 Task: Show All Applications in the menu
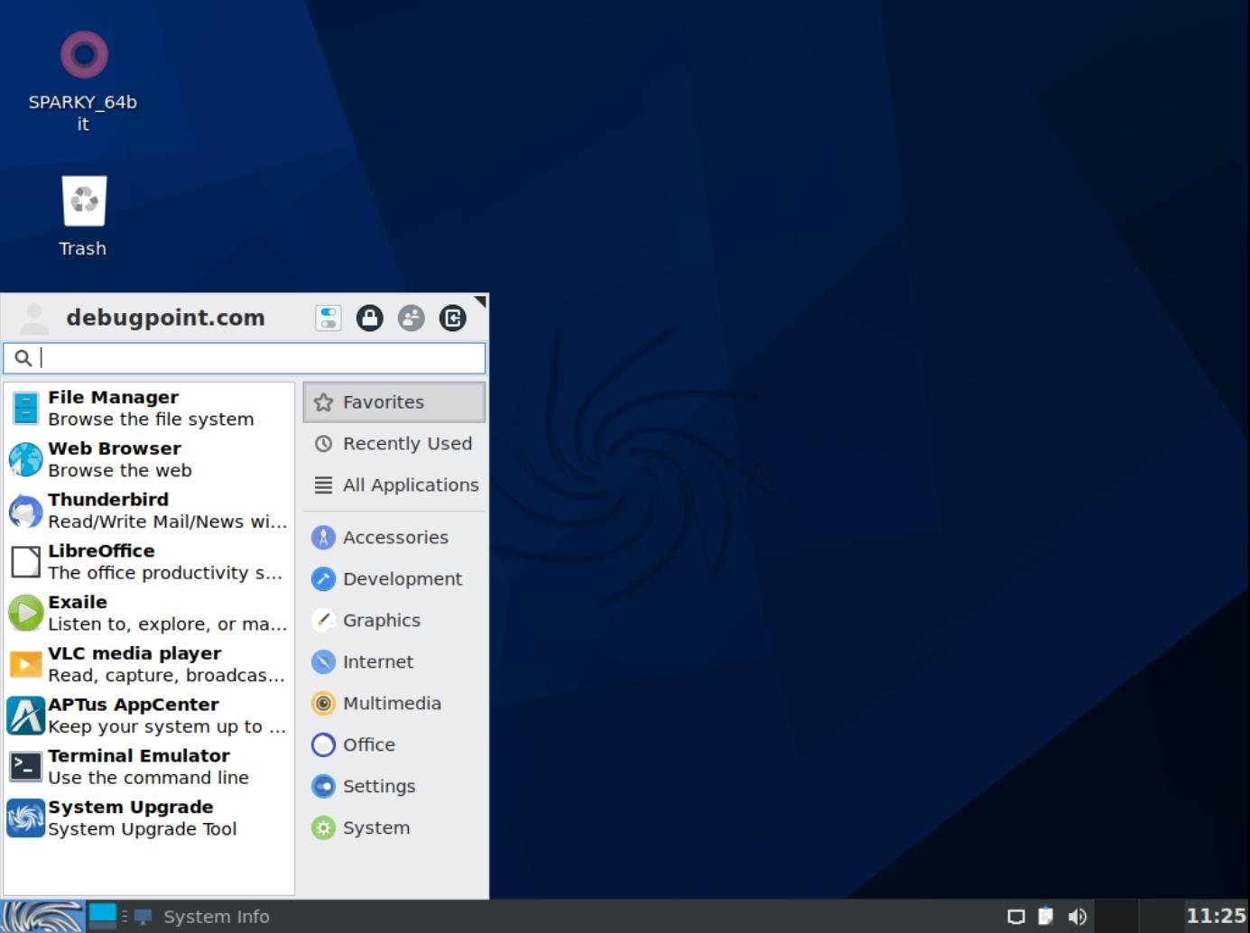[411, 485]
